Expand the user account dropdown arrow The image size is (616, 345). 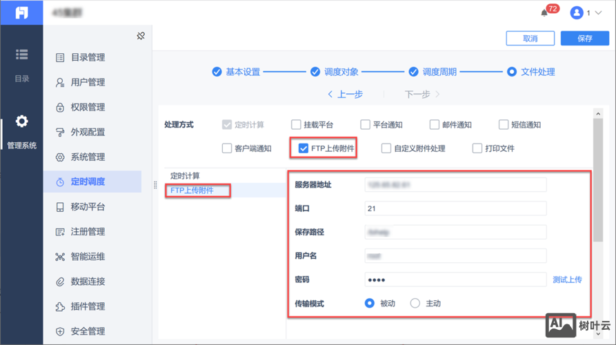[x=598, y=13]
